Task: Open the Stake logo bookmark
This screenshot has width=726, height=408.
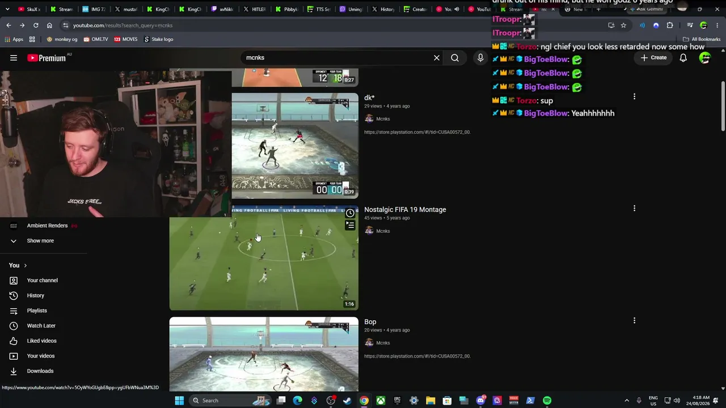Action: coord(159,39)
